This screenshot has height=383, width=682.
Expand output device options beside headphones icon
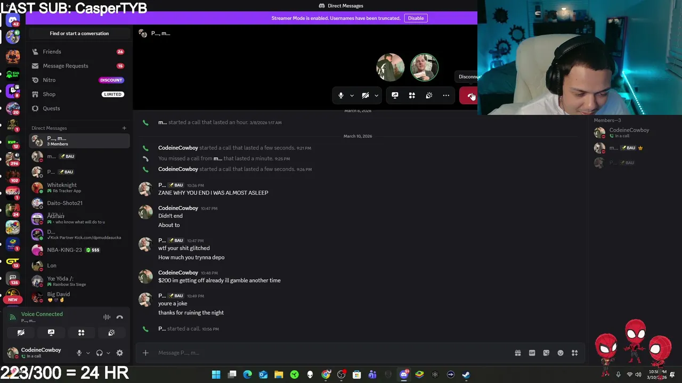pos(108,353)
